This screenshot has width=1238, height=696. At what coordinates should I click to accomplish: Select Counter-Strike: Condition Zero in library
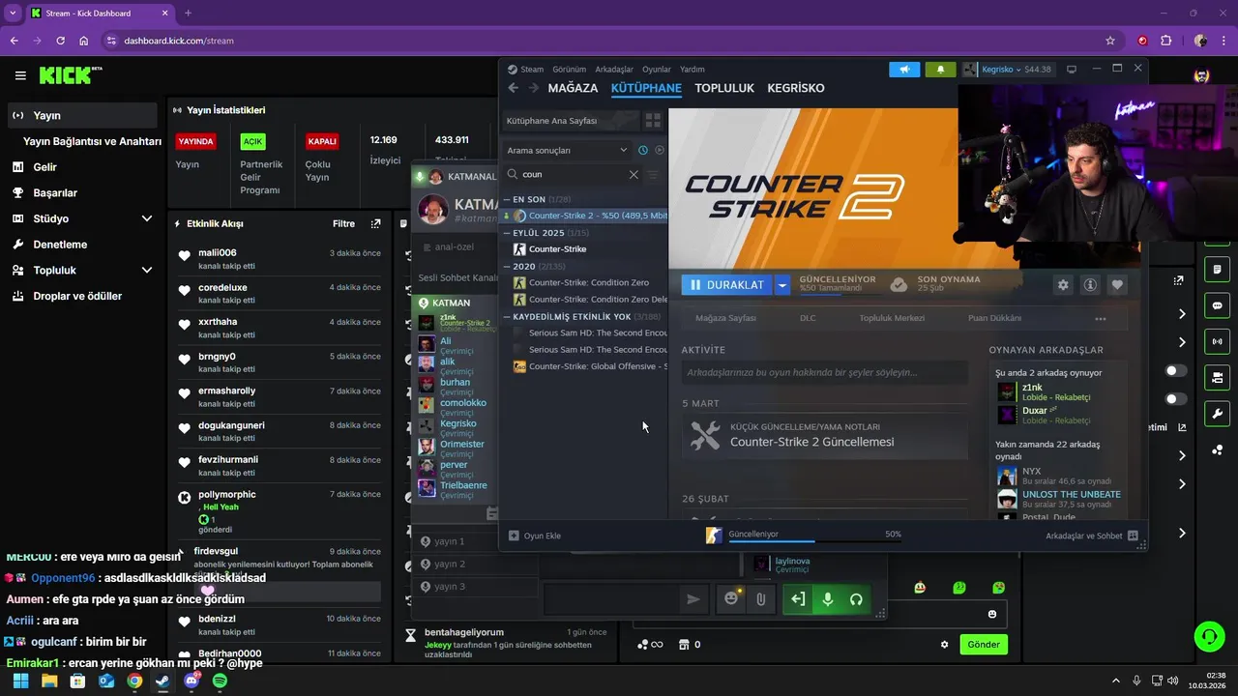[x=588, y=282]
